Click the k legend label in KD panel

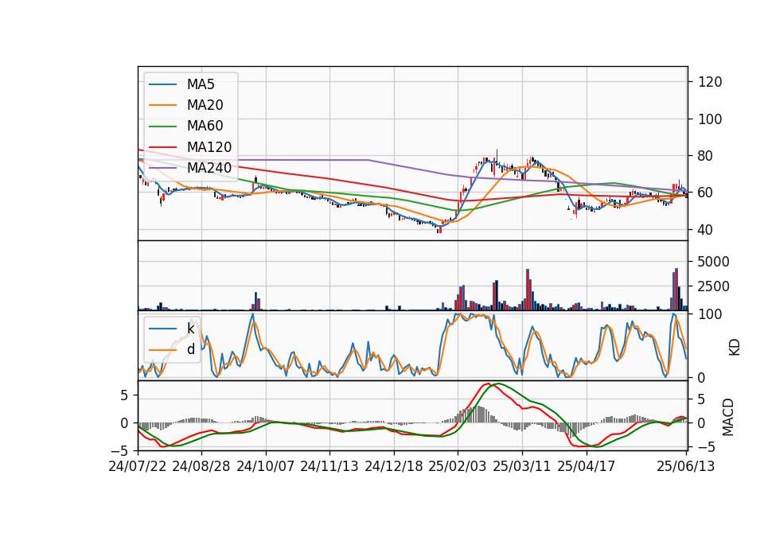[x=190, y=329]
